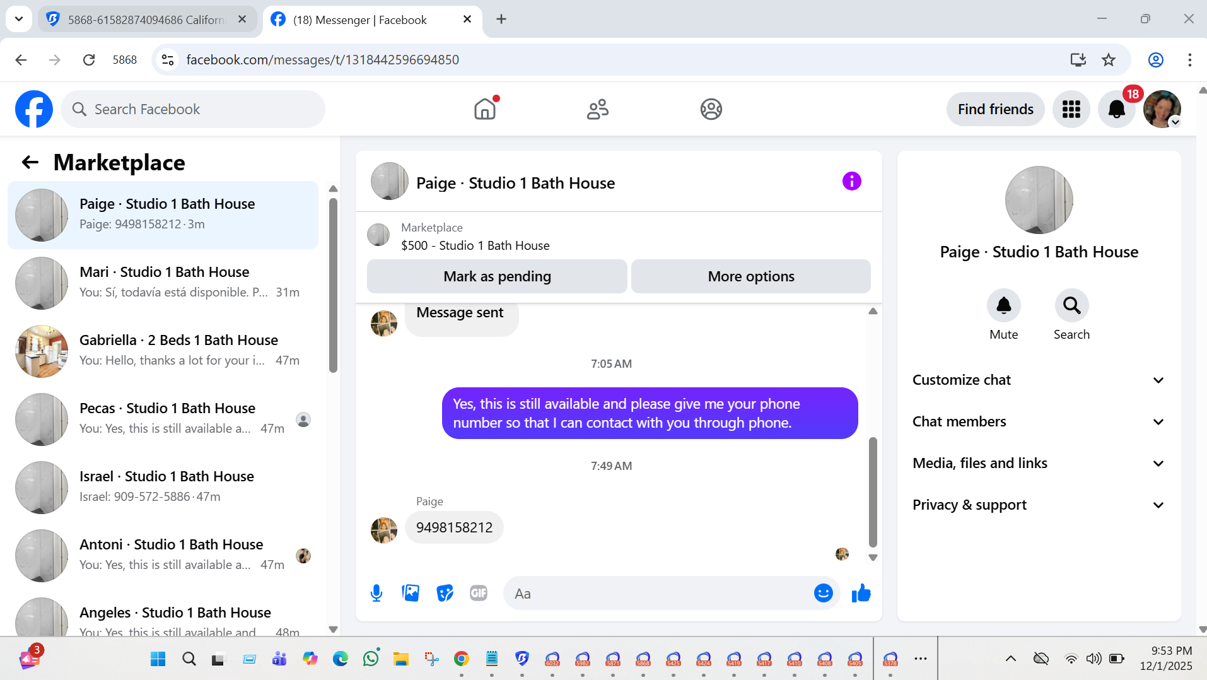Open WhatsApp from the taskbar
The height and width of the screenshot is (680, 1207).
pos(371,659)
